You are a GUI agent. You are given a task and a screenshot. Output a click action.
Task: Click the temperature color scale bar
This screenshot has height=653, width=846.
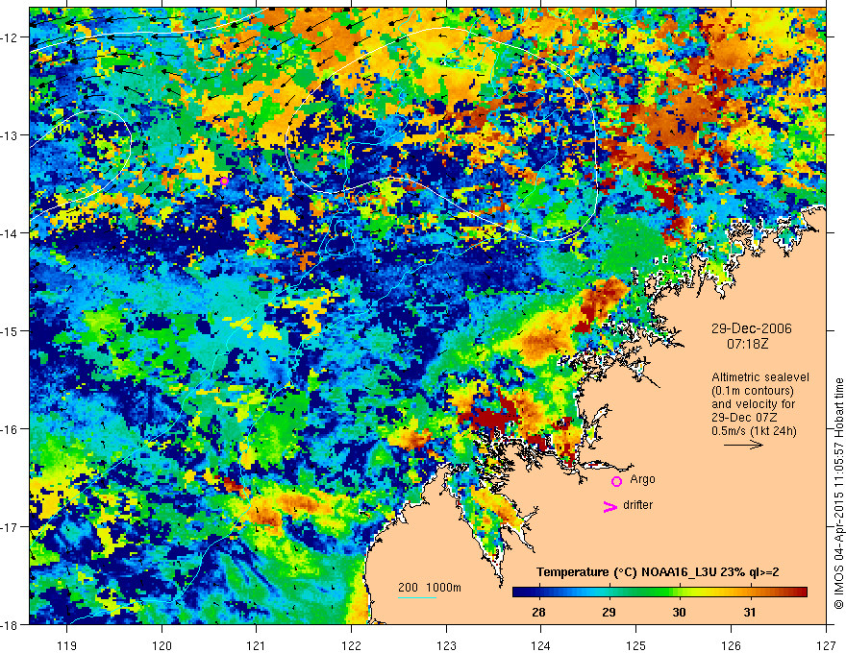(659, 592)
